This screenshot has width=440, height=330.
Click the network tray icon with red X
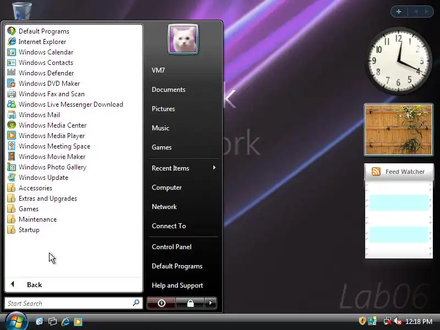pyautogui.click(x=388, y=321)
